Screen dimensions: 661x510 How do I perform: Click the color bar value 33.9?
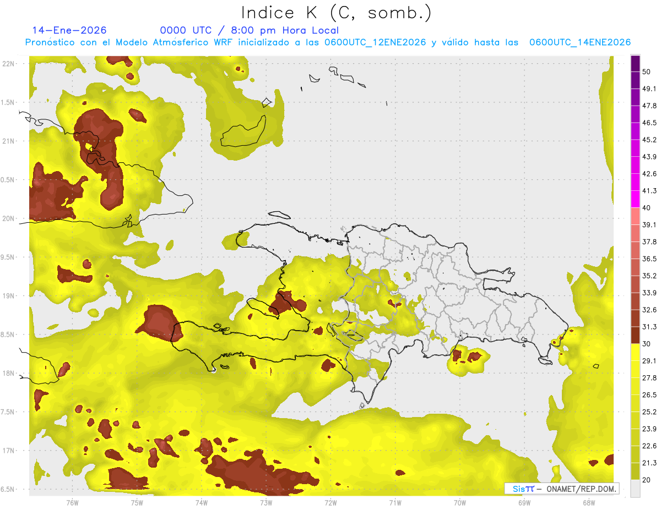point(649,293)
